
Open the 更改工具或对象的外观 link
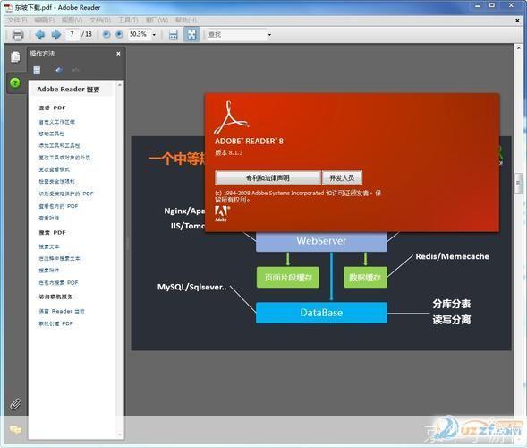pos(64,158)
